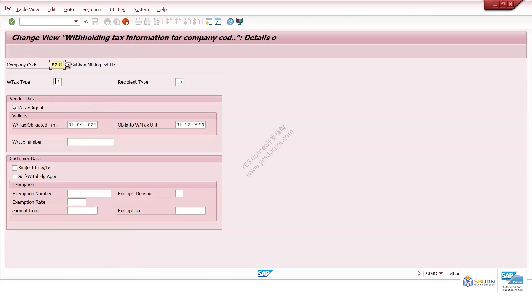Create a new GUI window icon
Image resolution: width=532 pixels, height=299 pixels.
209,22
